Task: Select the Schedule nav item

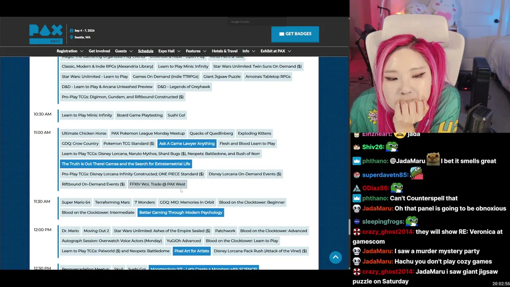Action: pyautogui.click(x=145, y=51)
